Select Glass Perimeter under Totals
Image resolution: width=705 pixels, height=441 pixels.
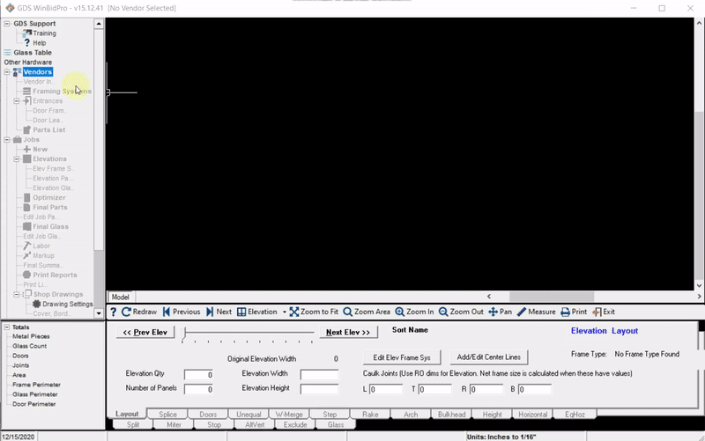tap(35, 394)
